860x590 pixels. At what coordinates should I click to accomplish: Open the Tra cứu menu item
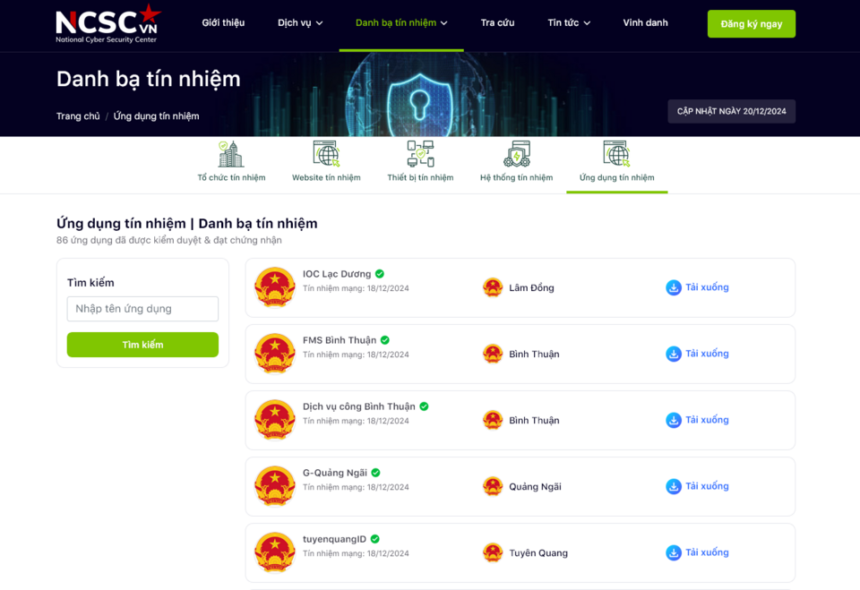(x=497, y=23)
